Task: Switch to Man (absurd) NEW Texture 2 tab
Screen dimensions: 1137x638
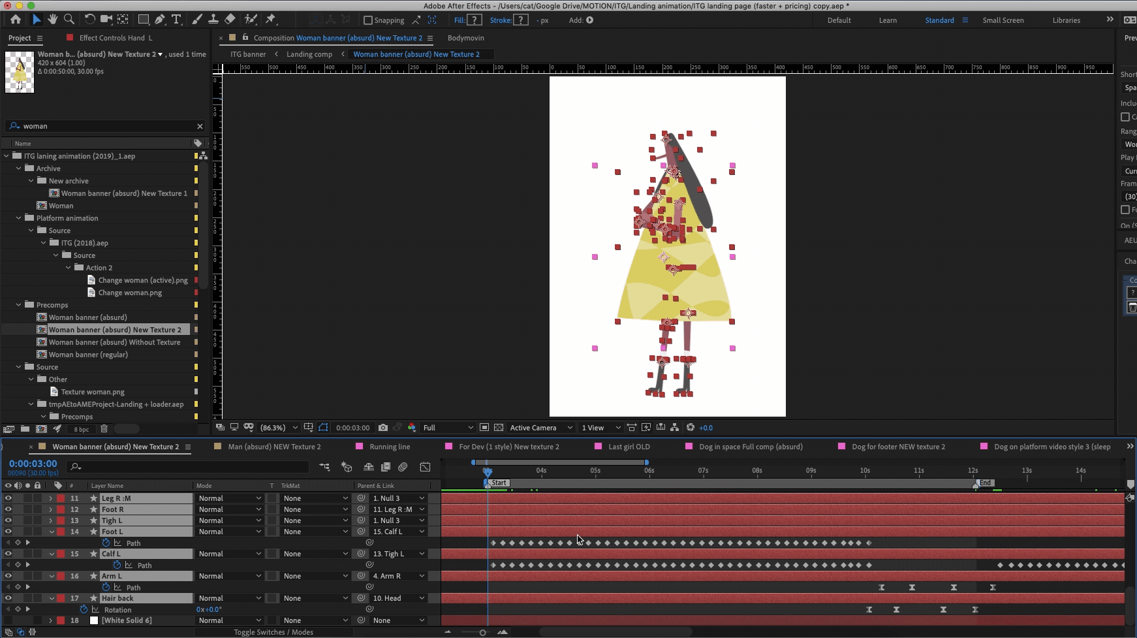Action: [x=274, y=447]
